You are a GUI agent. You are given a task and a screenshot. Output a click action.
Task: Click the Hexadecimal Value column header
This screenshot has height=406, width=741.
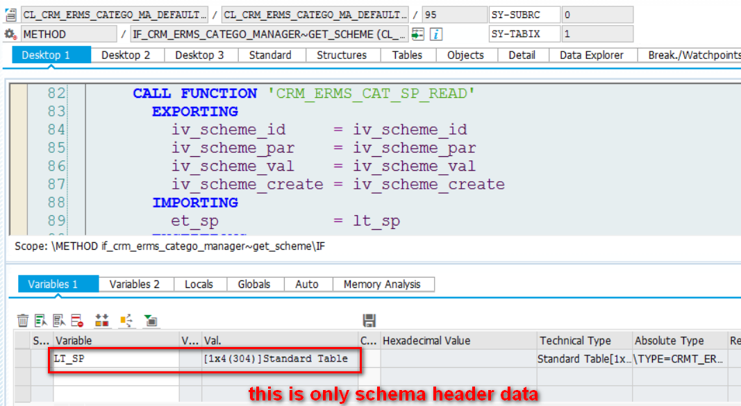tap(458, 340)
